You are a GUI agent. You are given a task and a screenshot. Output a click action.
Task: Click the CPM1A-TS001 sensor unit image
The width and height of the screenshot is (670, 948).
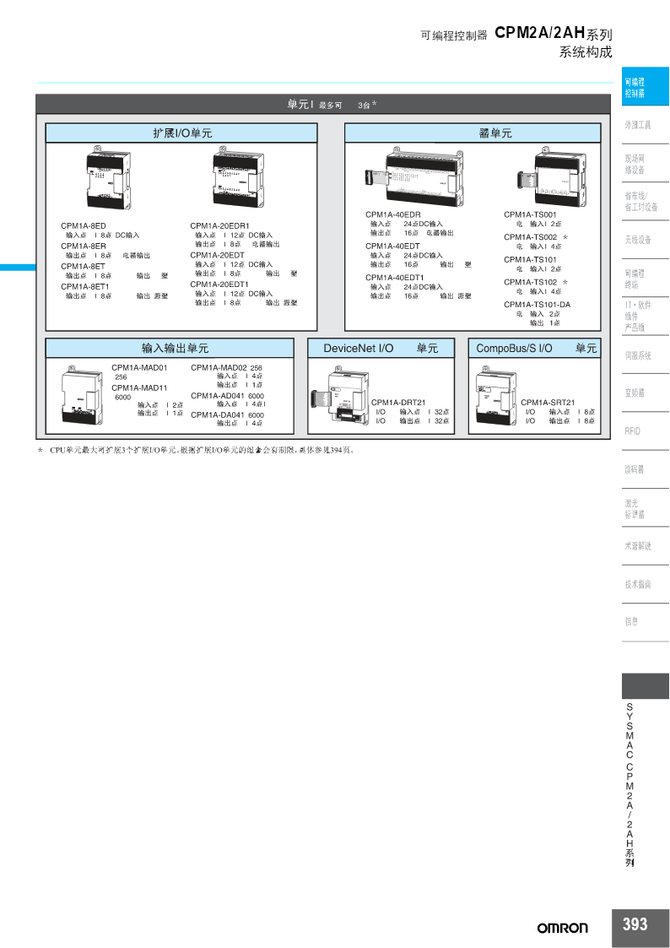pos(552,176)
